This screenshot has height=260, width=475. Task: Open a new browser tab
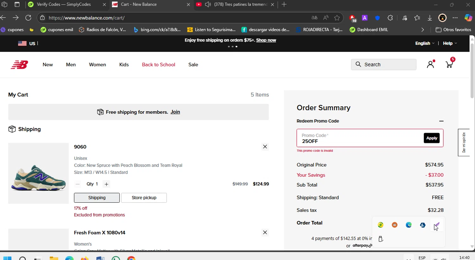click(284, 4)
